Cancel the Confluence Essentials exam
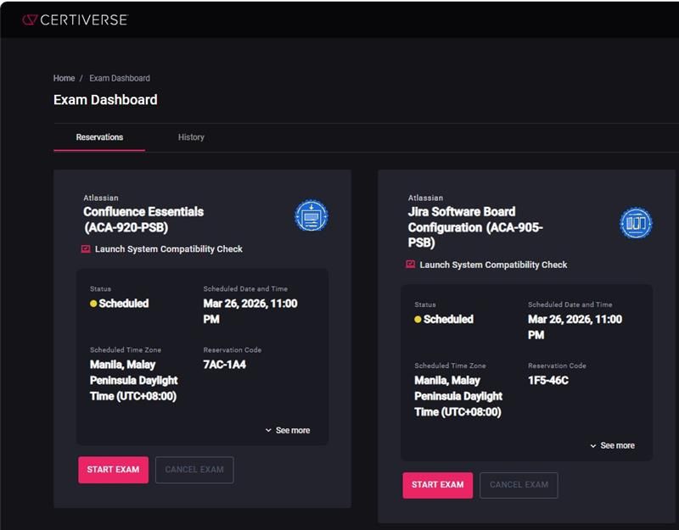The height and width of the screenshot is (530, 679). point(194,470)
